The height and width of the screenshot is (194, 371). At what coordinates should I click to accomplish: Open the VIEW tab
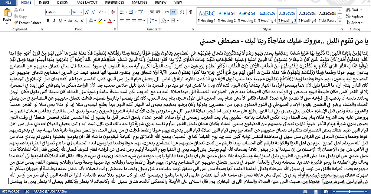pos(178,3)
